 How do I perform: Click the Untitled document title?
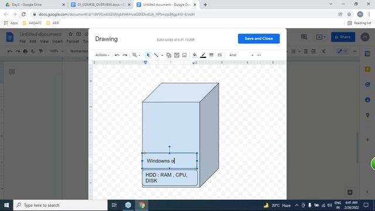click(x=40, y=34)
